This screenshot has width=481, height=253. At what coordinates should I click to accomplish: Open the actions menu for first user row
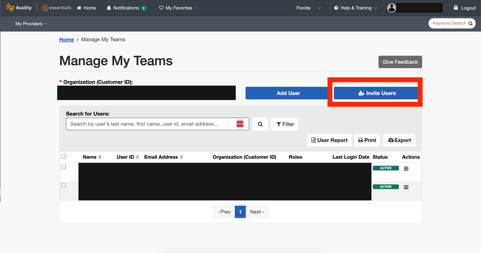click(x=406, y=169)
